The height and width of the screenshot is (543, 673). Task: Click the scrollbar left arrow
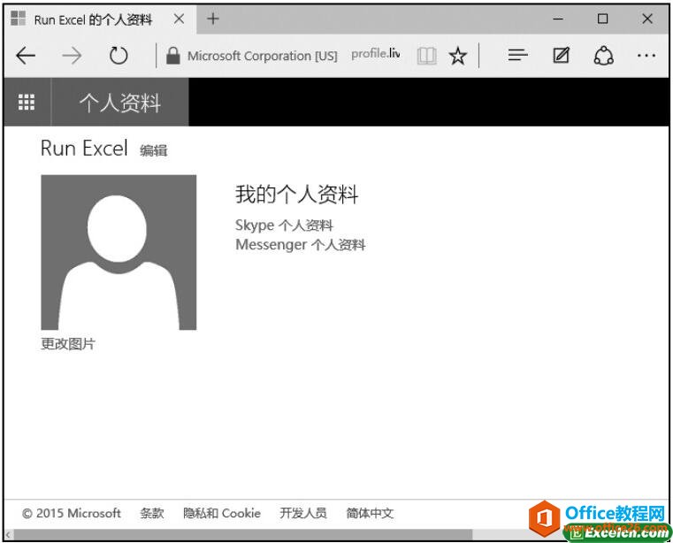pos(8,535)
